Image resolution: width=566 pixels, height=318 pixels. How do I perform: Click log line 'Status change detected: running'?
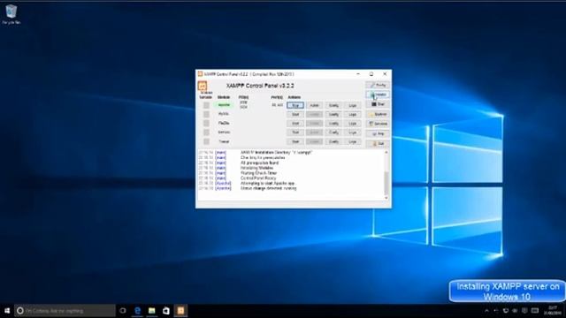[x=268, y=188]
